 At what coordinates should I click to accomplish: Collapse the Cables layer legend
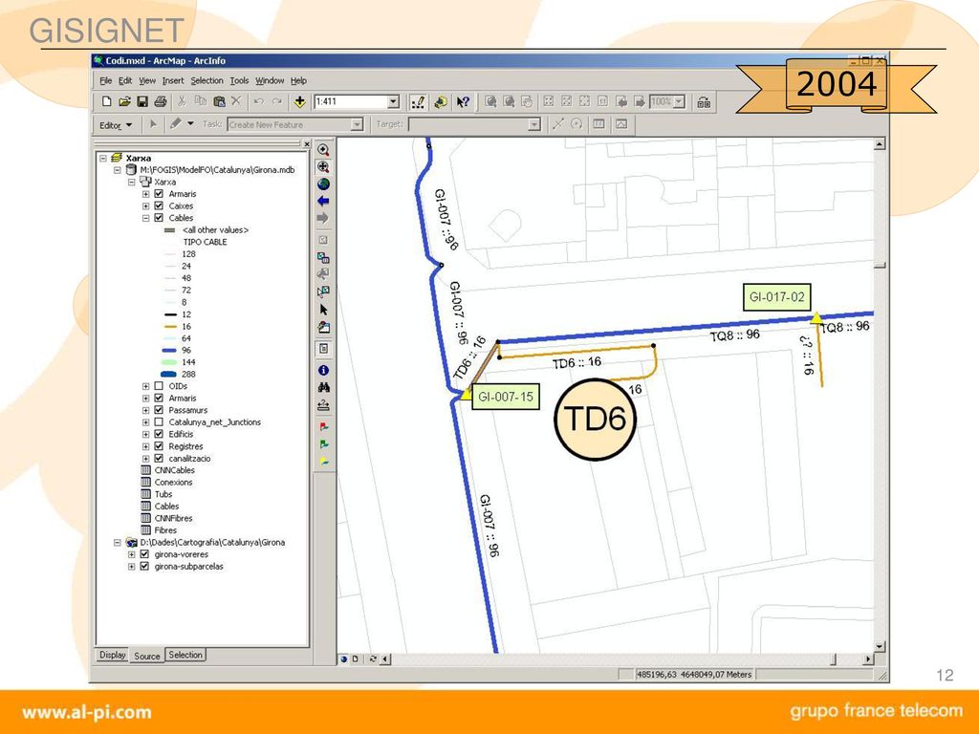pos(145,219)
